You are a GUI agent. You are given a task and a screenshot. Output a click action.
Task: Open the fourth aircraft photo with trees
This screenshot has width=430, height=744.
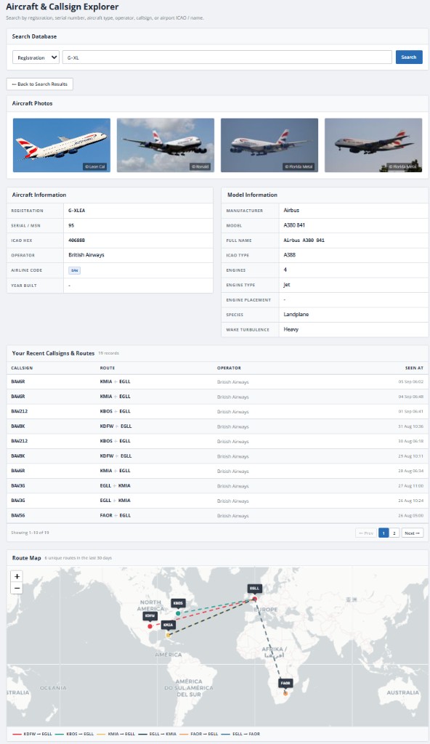pyautogui.click(x=373, y=145)
